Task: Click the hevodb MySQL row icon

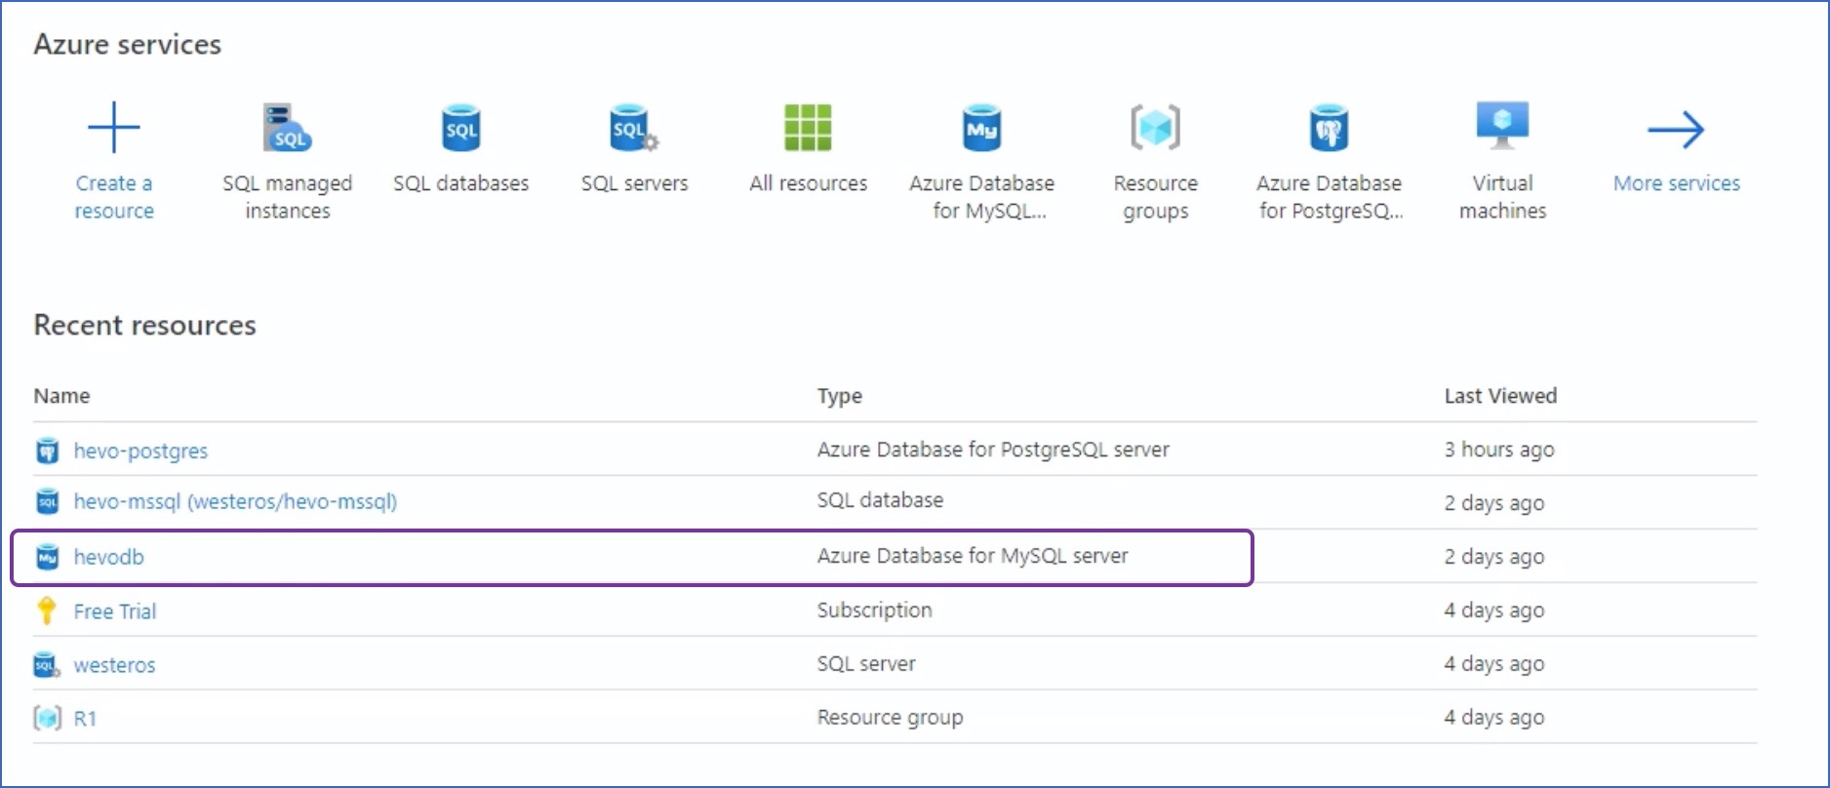Action: pos(47,557)
